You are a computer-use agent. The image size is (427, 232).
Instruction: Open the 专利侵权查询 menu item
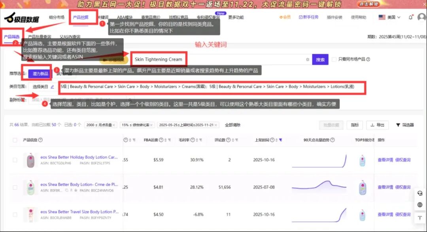(x=208, y=17)
